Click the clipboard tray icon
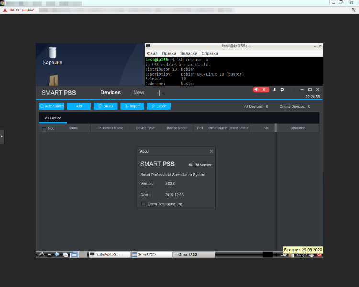Image resolution: width=359 pixels, height=287 pixels. [x=292, y=255]
